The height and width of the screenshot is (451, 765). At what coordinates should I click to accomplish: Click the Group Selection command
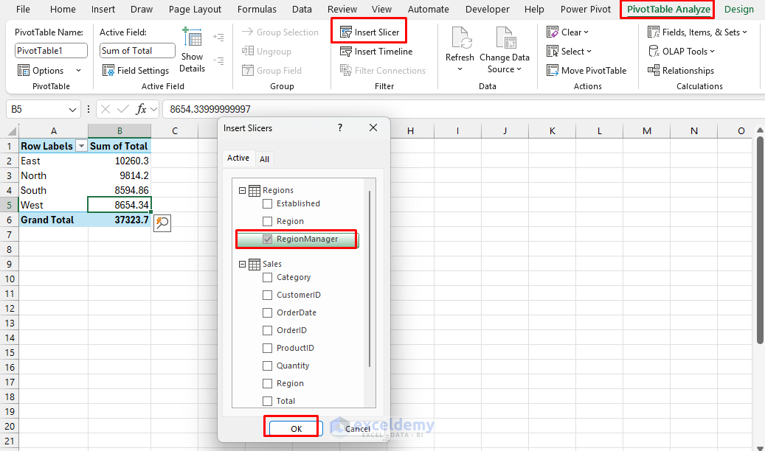pyautogui.click(x=280, y=32)
